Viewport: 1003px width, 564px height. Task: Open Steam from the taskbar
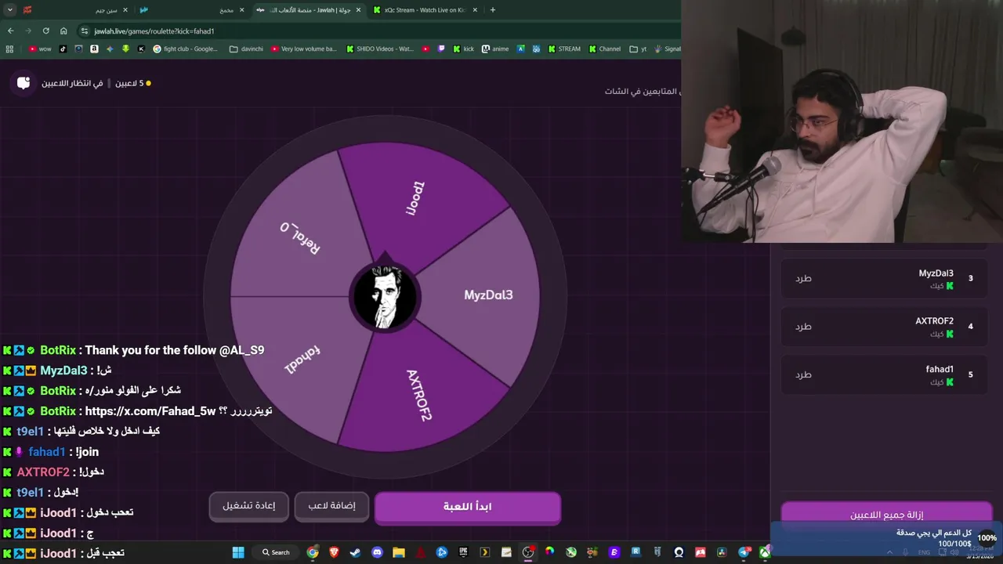(354, 552)
